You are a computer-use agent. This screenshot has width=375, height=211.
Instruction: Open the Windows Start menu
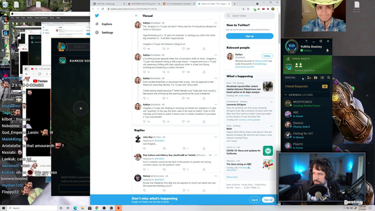pos(4,208)
